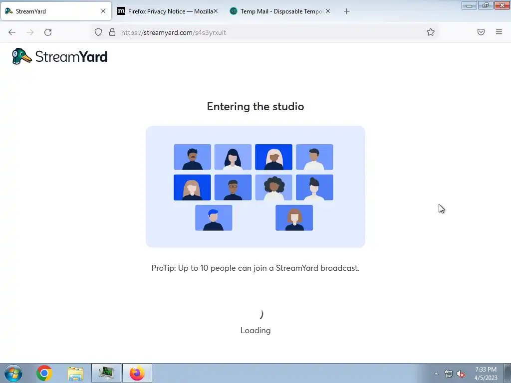Click the 'Entering the studio' heading
Screen dimensions: 511x383
tap(255, 107)
